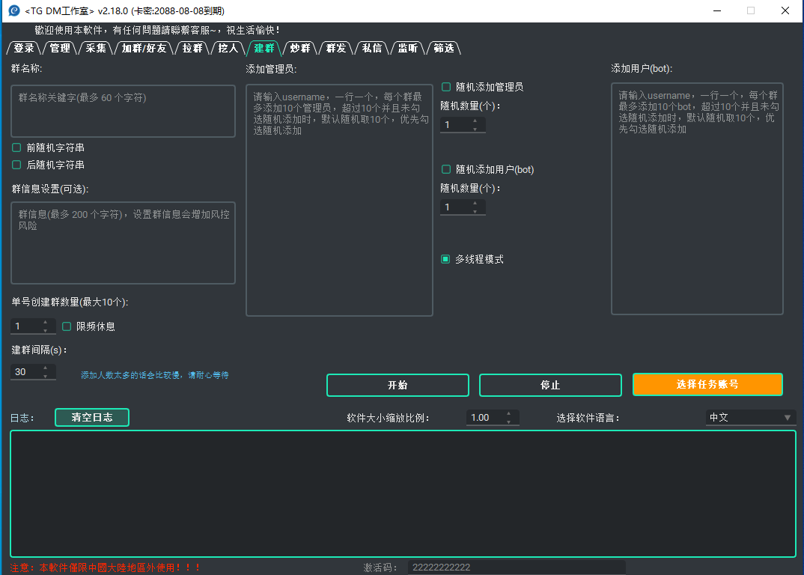Toggle the 限频休息 checkbox
The height and width of the screenshot is (575, 804).
point(67,326)
